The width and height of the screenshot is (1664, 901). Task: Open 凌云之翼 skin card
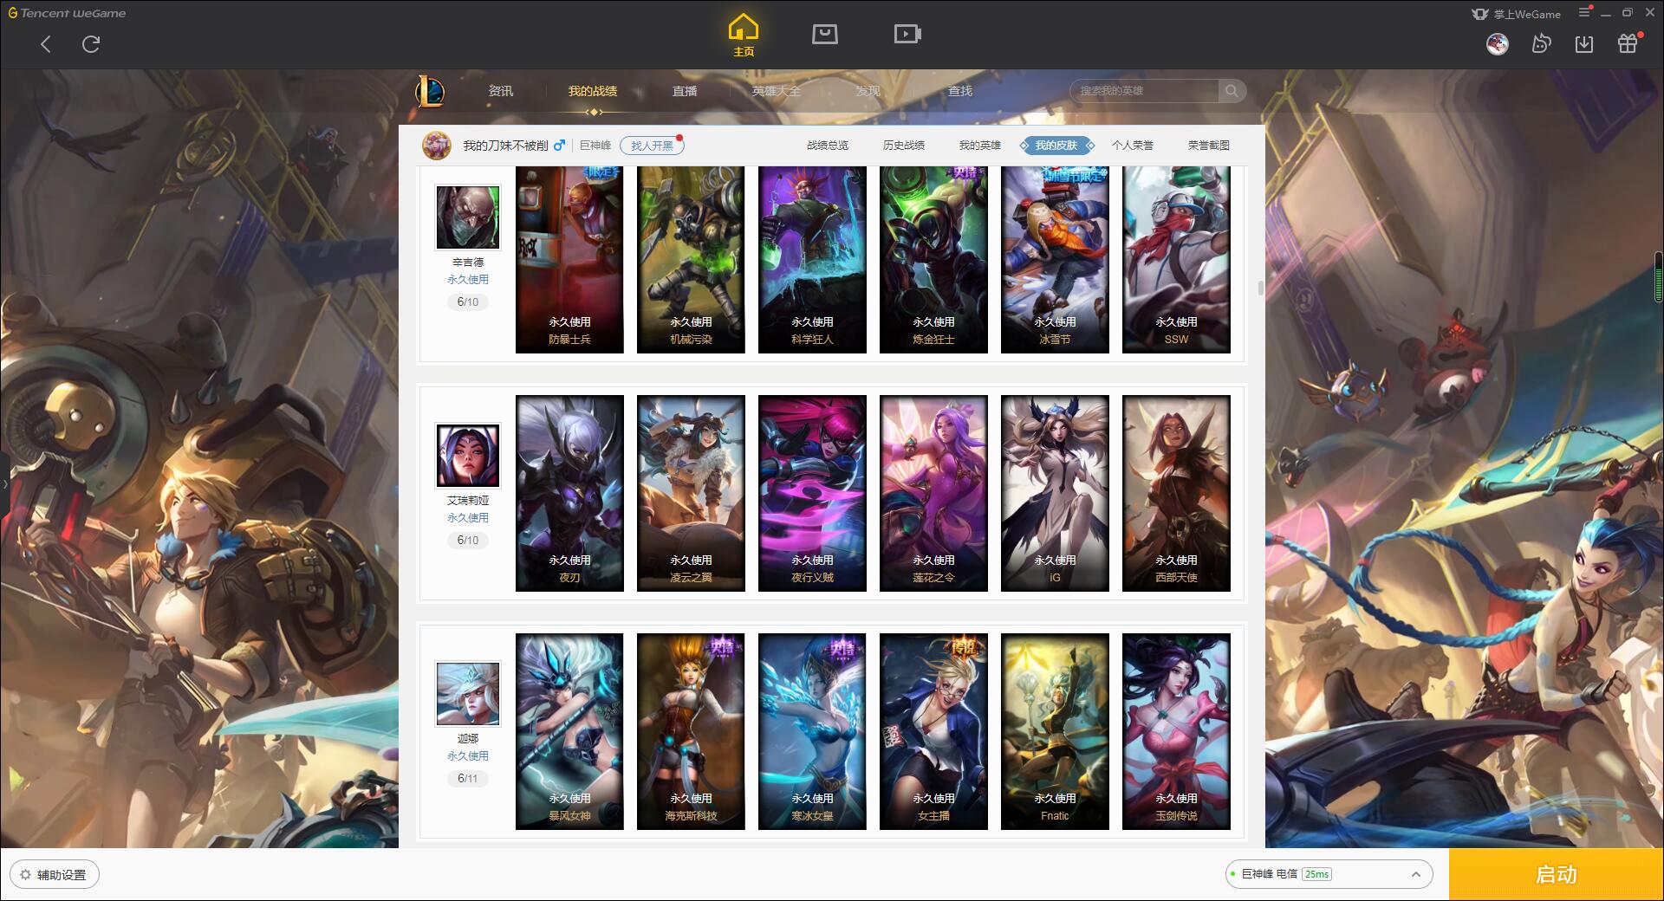click(691, 494)
